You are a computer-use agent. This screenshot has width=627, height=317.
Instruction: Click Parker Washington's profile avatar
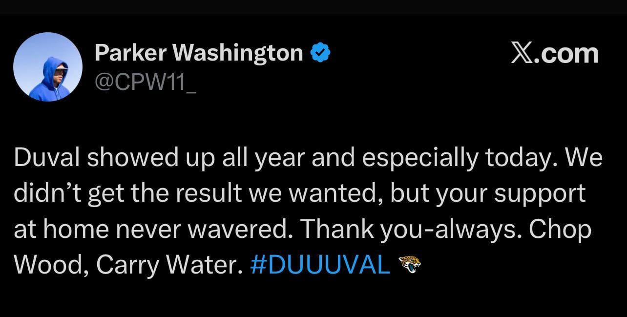click(x=48, y=67)
